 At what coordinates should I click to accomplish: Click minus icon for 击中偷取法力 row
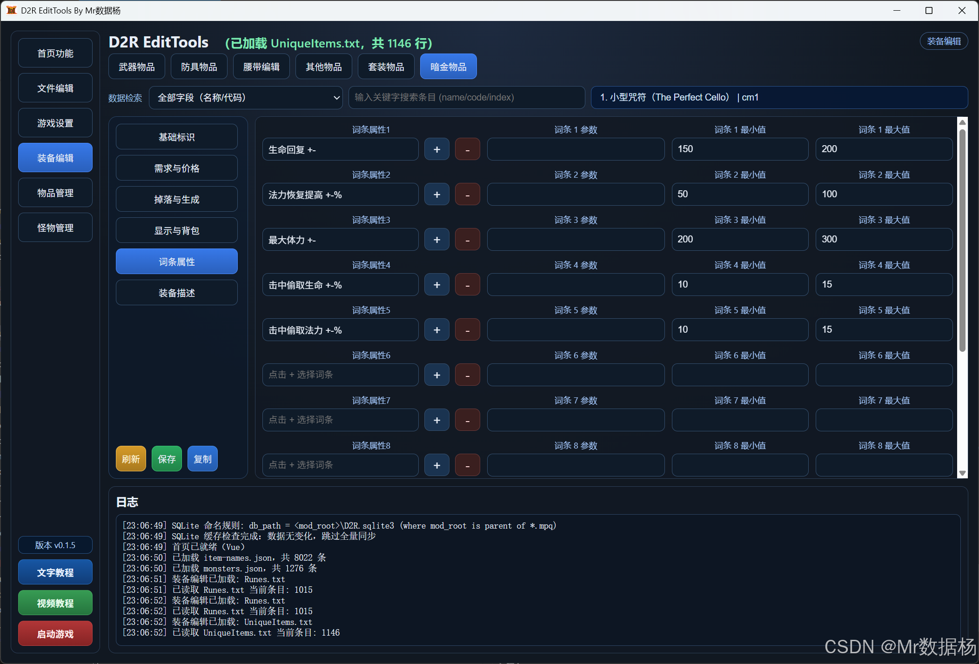(x=467, y=330)
